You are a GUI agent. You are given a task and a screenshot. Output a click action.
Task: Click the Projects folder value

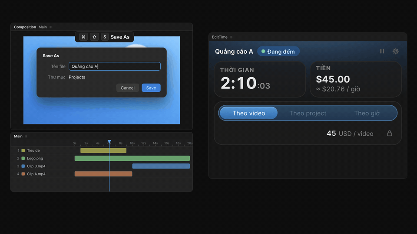tap(77, 77)
